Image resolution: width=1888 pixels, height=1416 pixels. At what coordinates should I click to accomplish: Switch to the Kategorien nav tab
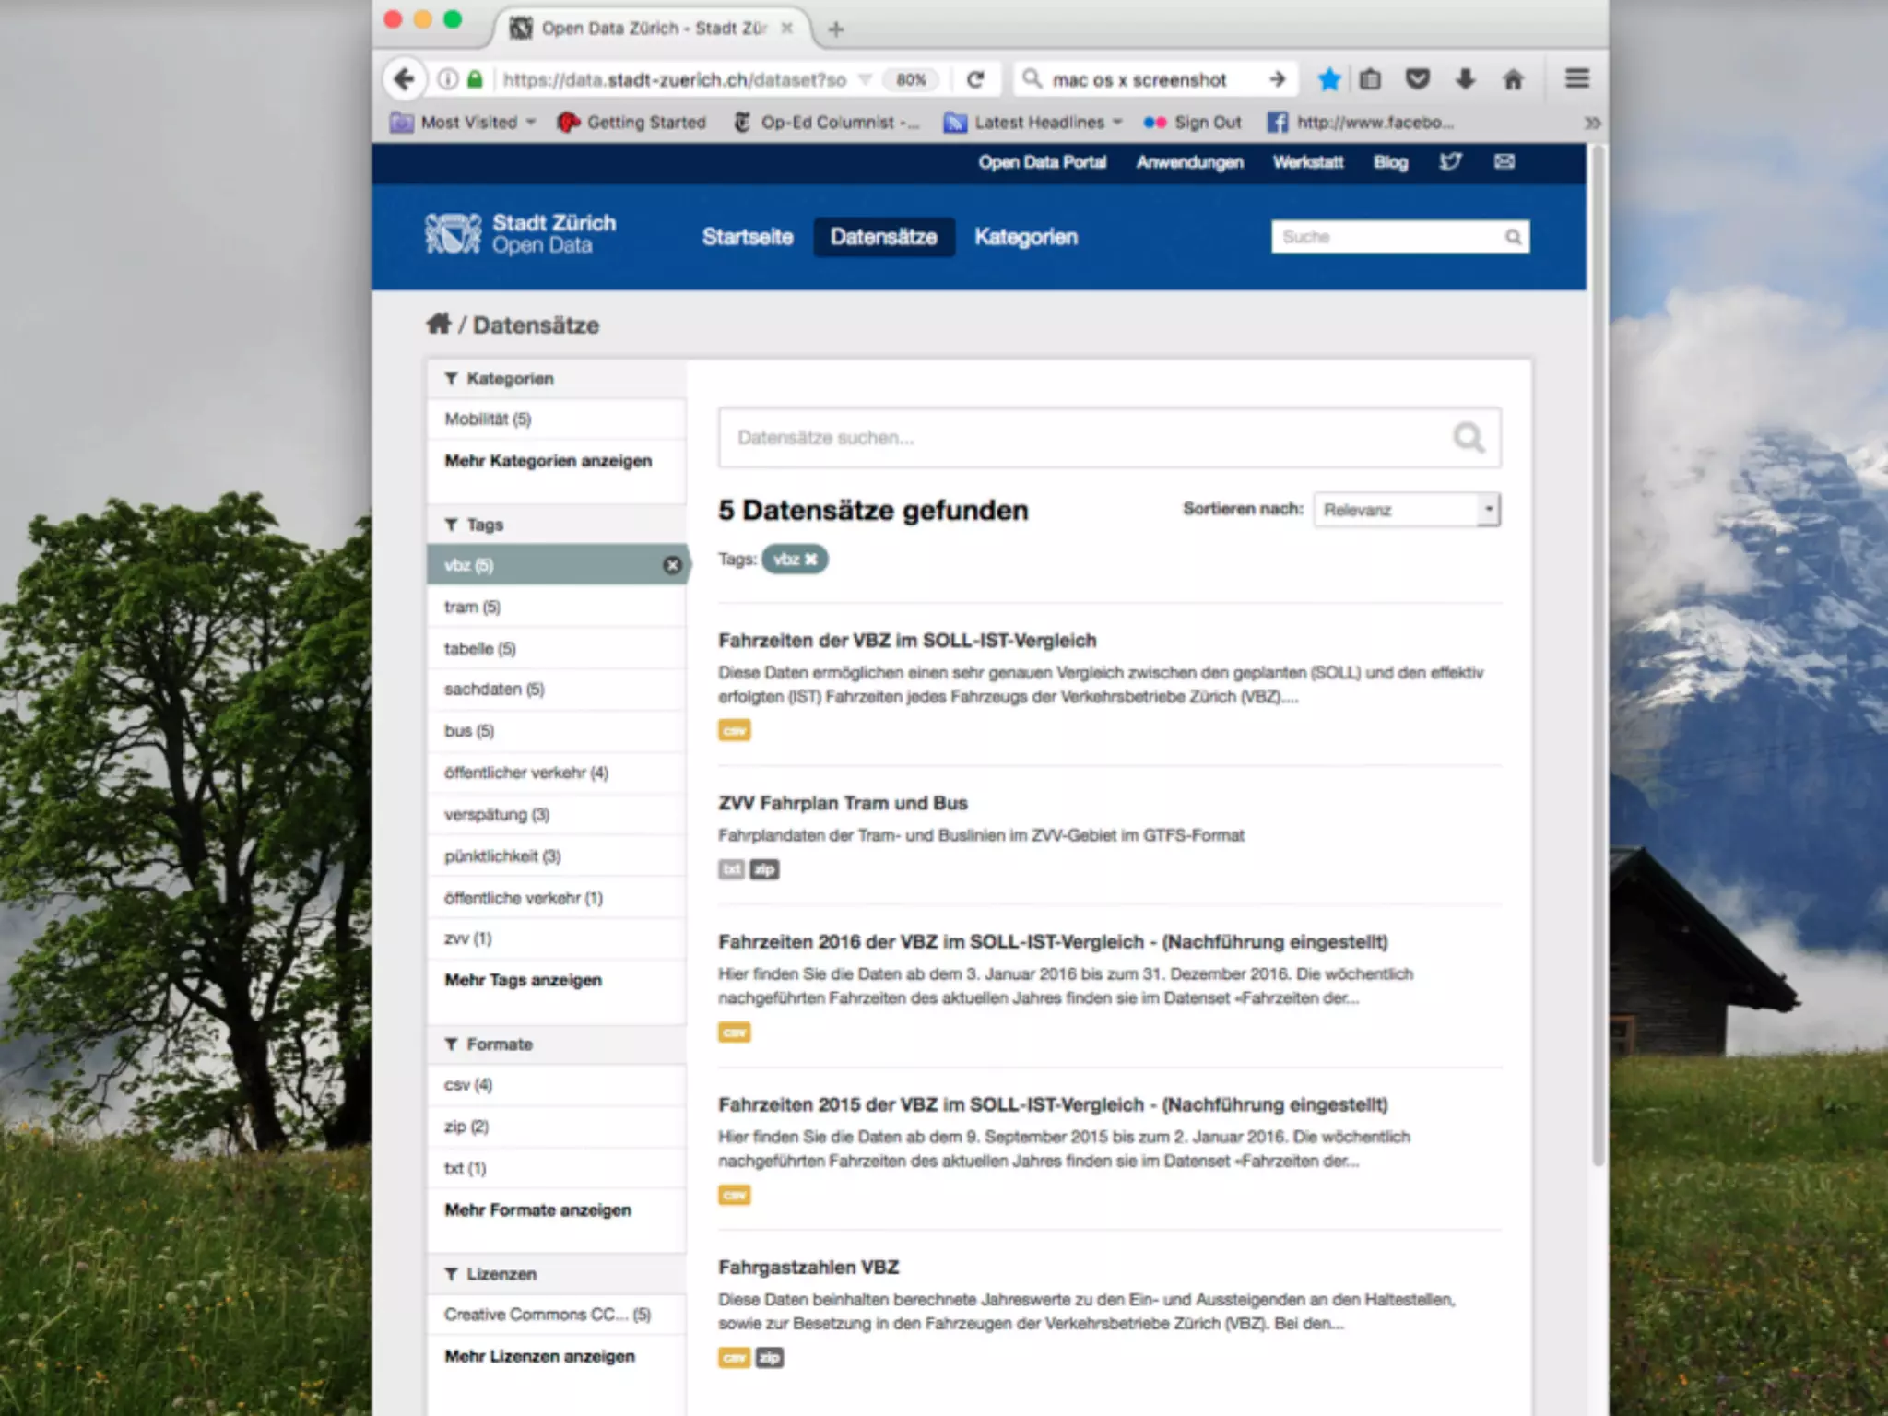1025,237
